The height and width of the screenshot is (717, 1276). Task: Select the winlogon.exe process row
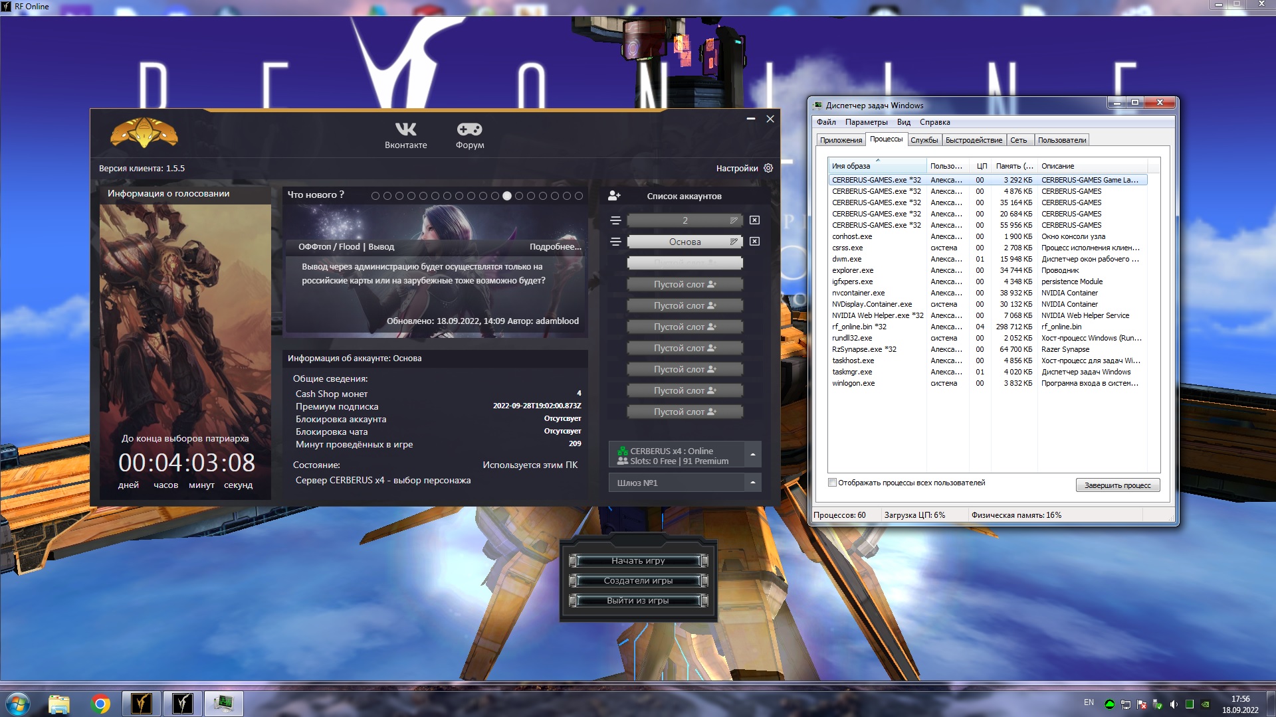tap(988, 383)
